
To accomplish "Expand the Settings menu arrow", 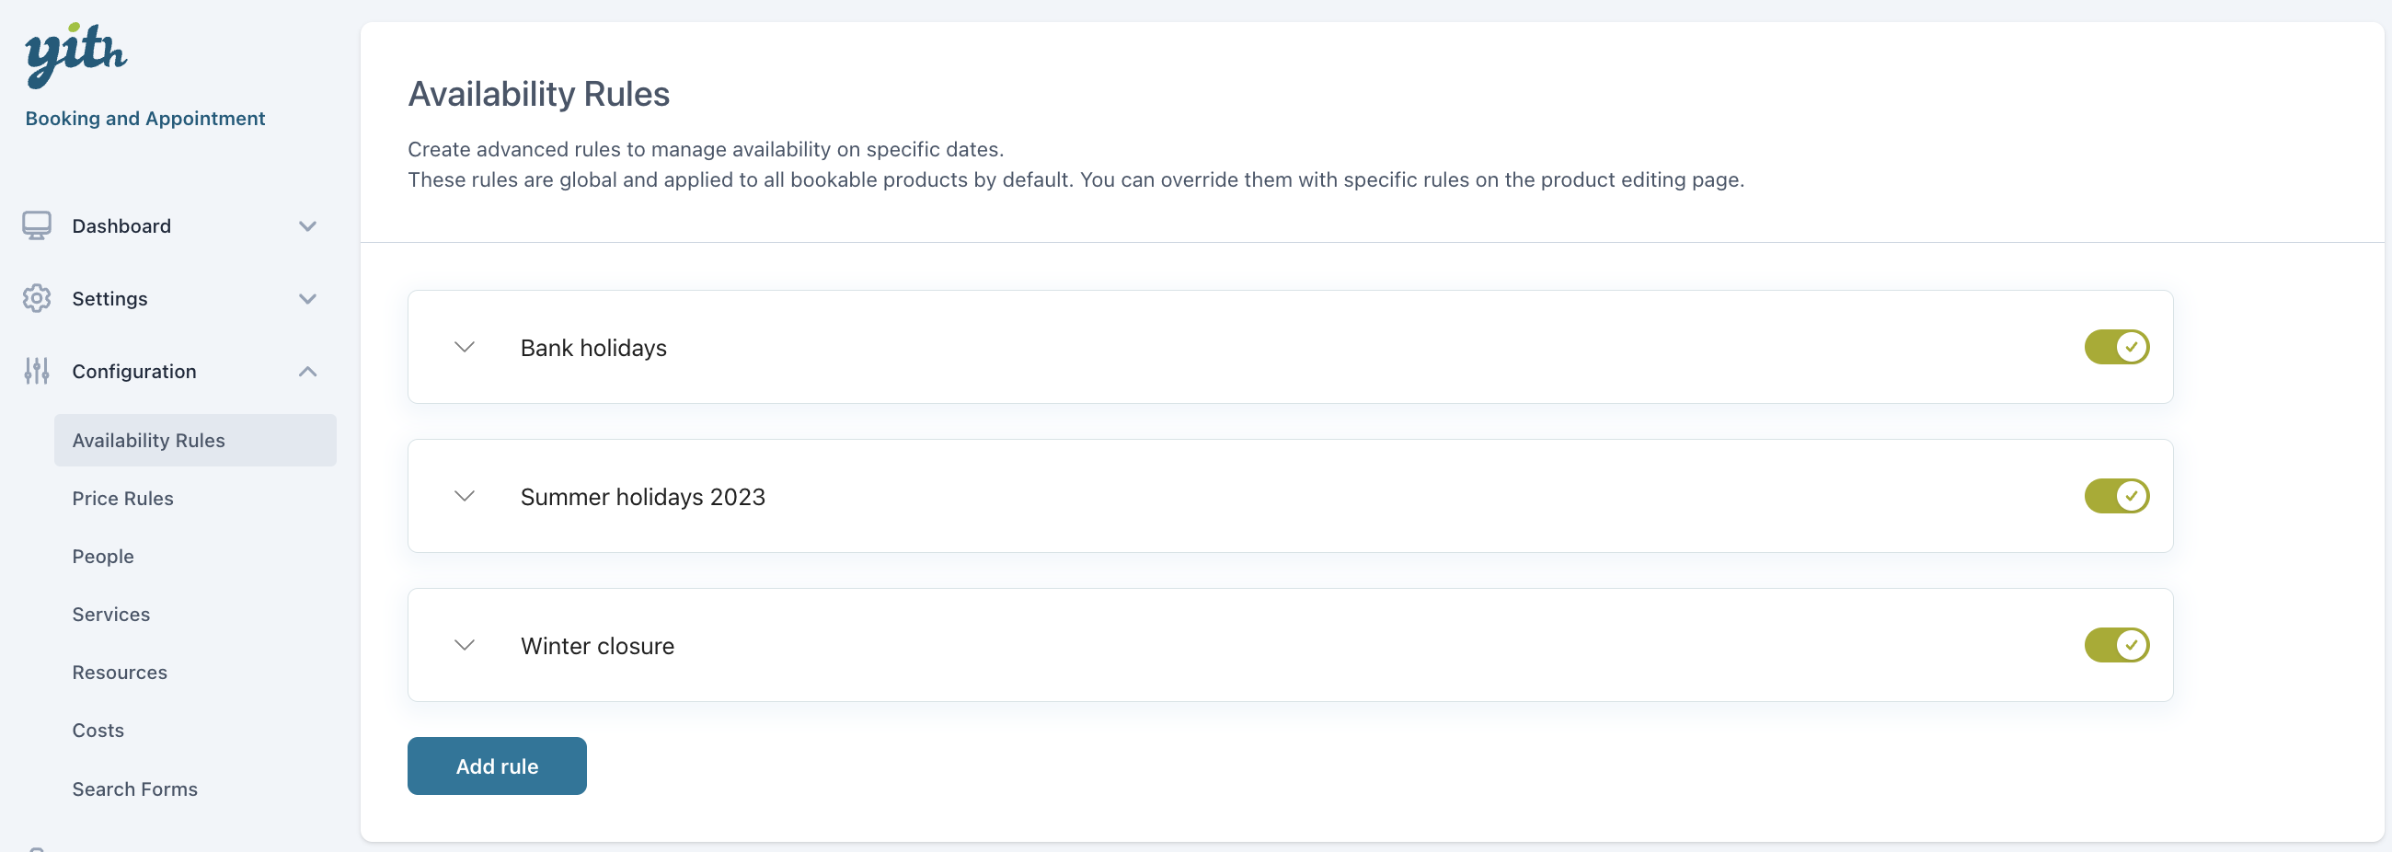I will click(x=307, y=298).
